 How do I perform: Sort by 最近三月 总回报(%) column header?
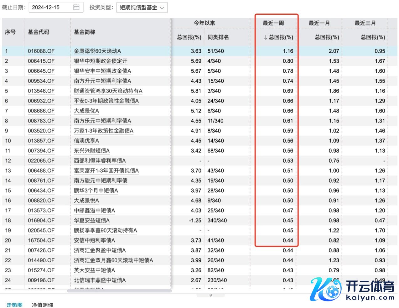pyautogui.click(x=373, y=37)
